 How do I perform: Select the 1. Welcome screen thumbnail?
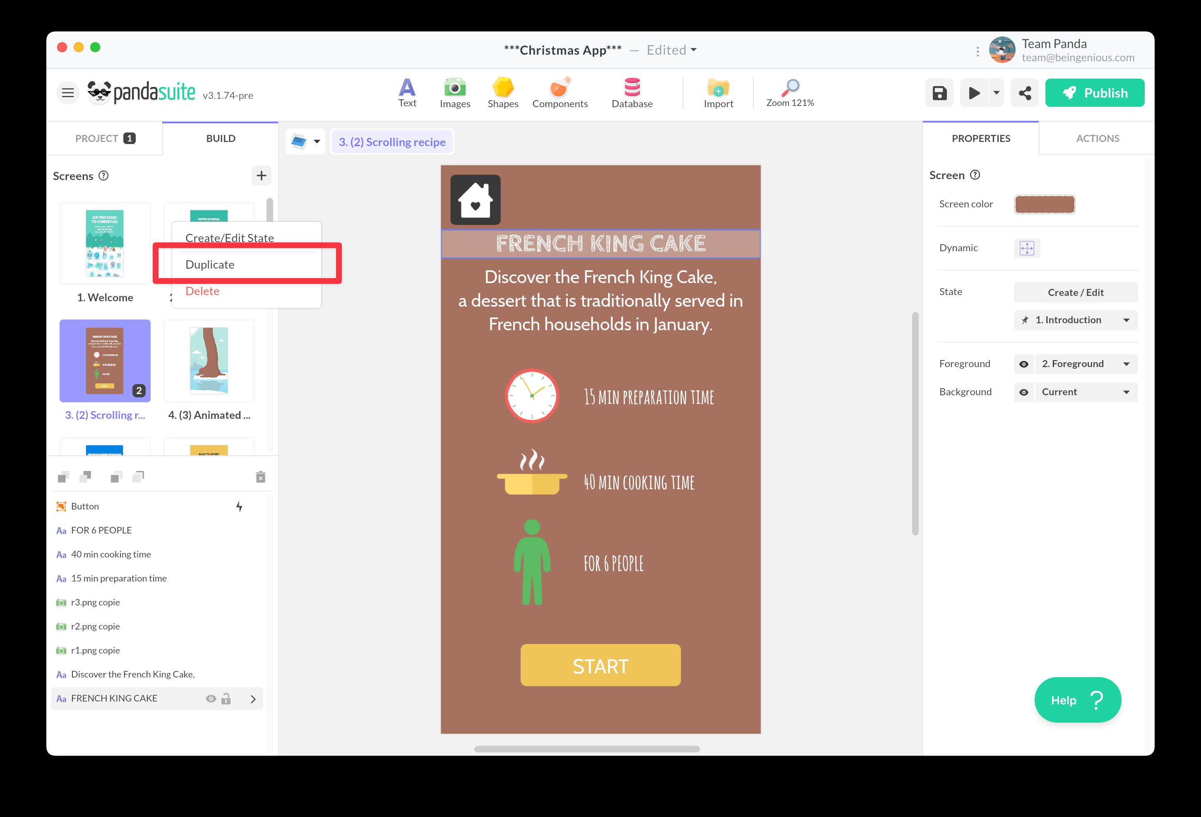[105, 243]
